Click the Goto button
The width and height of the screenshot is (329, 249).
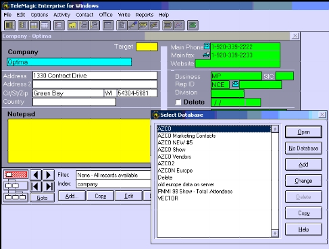click(42, 198)
